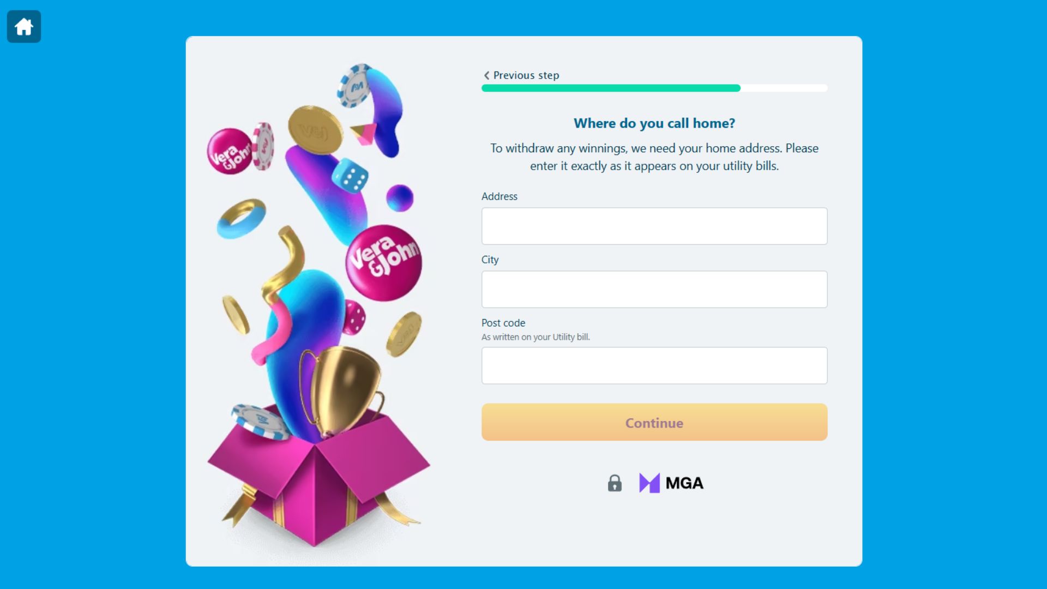Image resolution: width=1047 pixels, height=589 pixels.
Task: Click the purple sphere in the artwork
Action: tap(400, 197)
